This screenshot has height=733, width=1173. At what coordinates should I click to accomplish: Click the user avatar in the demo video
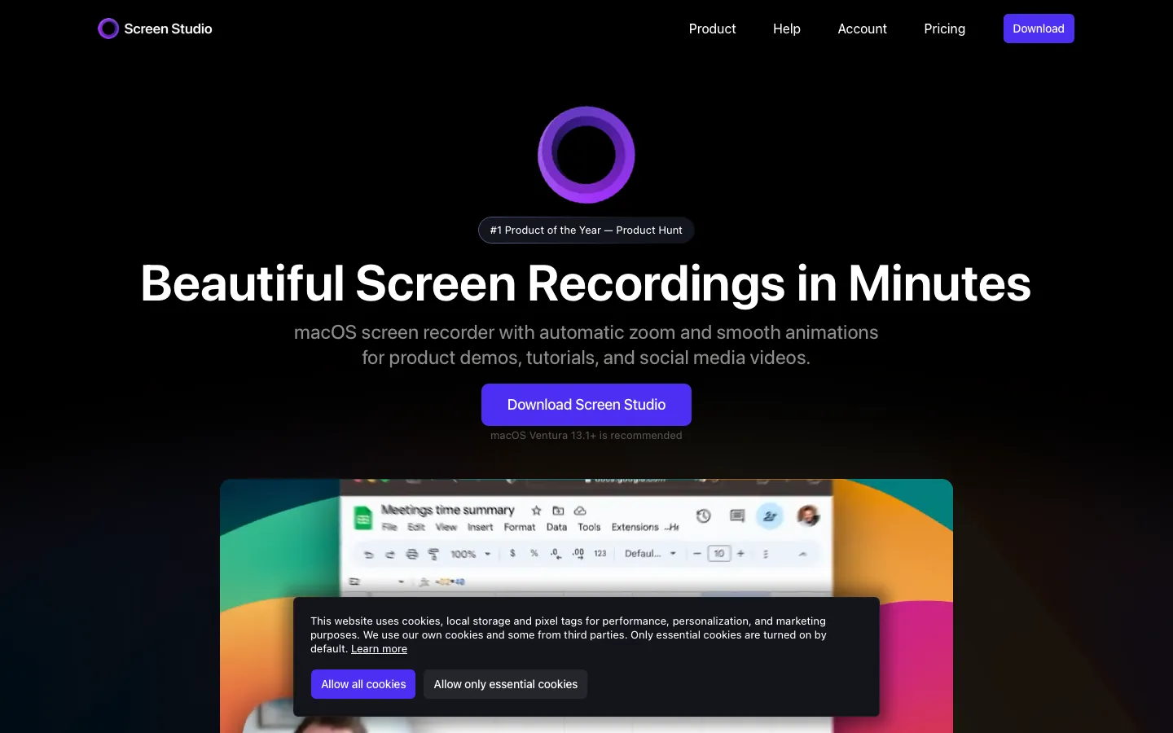[808, 516]
